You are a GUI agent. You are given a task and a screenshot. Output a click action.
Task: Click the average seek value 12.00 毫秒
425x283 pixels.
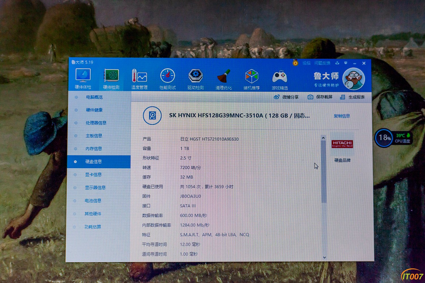(190, 244)
